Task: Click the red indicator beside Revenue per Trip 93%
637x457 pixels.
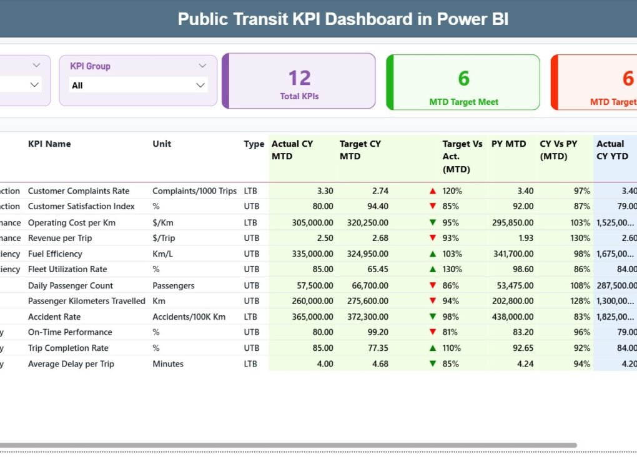Action: pos(432,238)
